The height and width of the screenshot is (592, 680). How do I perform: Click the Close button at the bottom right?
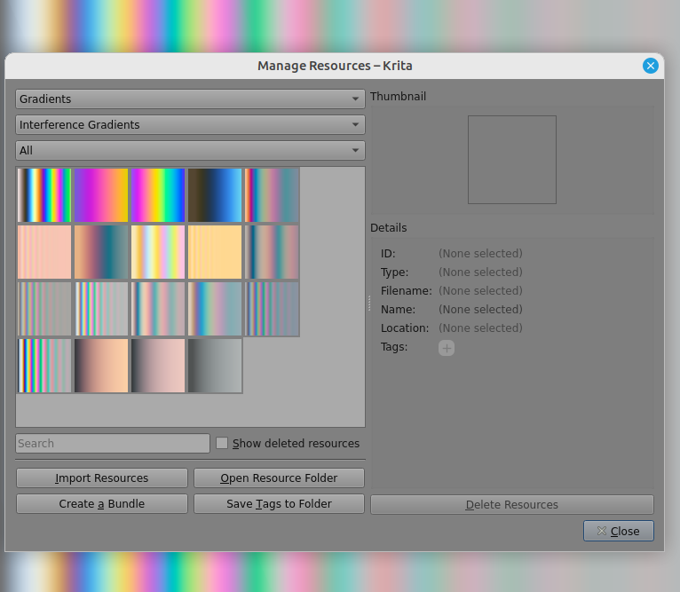[x=618, y=531]
